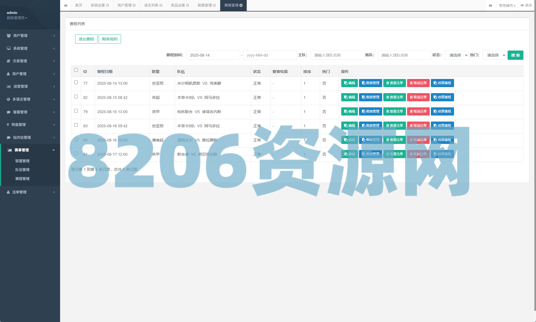Close the 奖品设置 tab via its x icon
The image size is (536, 322).
click(188, 5)
